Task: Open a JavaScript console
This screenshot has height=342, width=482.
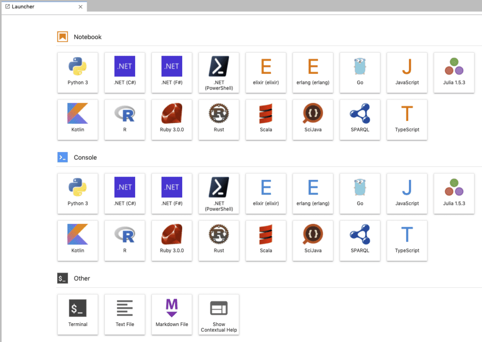Action: 407,194
